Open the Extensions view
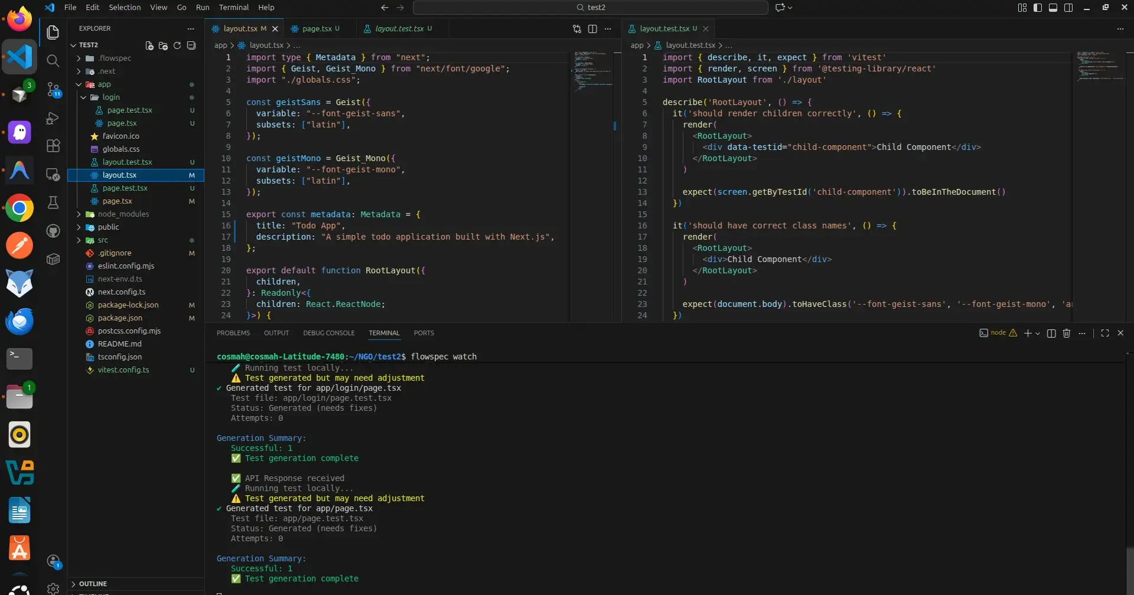Viewport: 1134px width, 595px height. (53, 146)
